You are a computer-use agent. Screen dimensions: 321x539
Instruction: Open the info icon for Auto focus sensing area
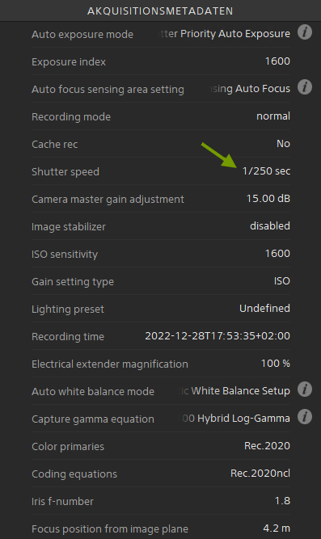click(305, 87)
